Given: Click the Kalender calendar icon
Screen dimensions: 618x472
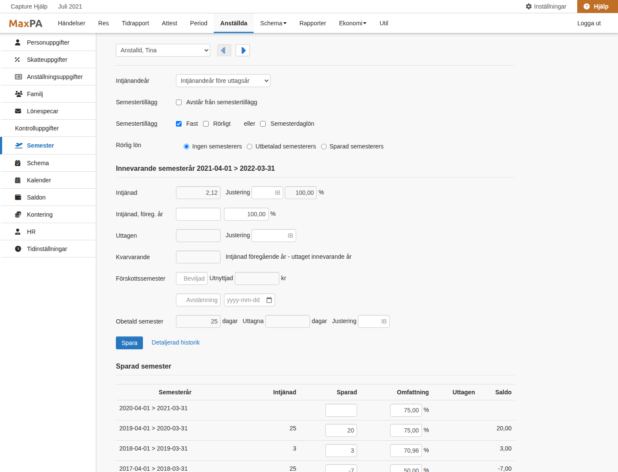Looking at the screenshot, I should (x=18, y=180).
